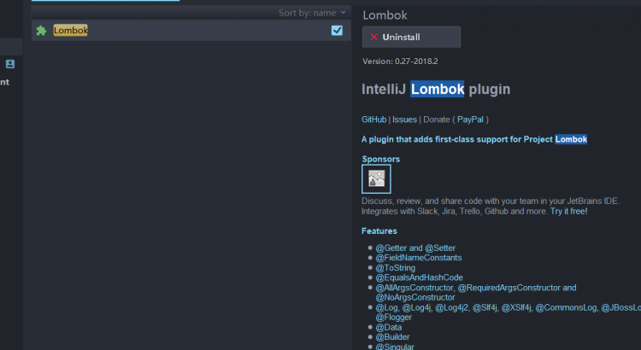Disable the Lombok plugin checkbox
Image resolution: width=641 pixels, height=350 pixels.
337,31
